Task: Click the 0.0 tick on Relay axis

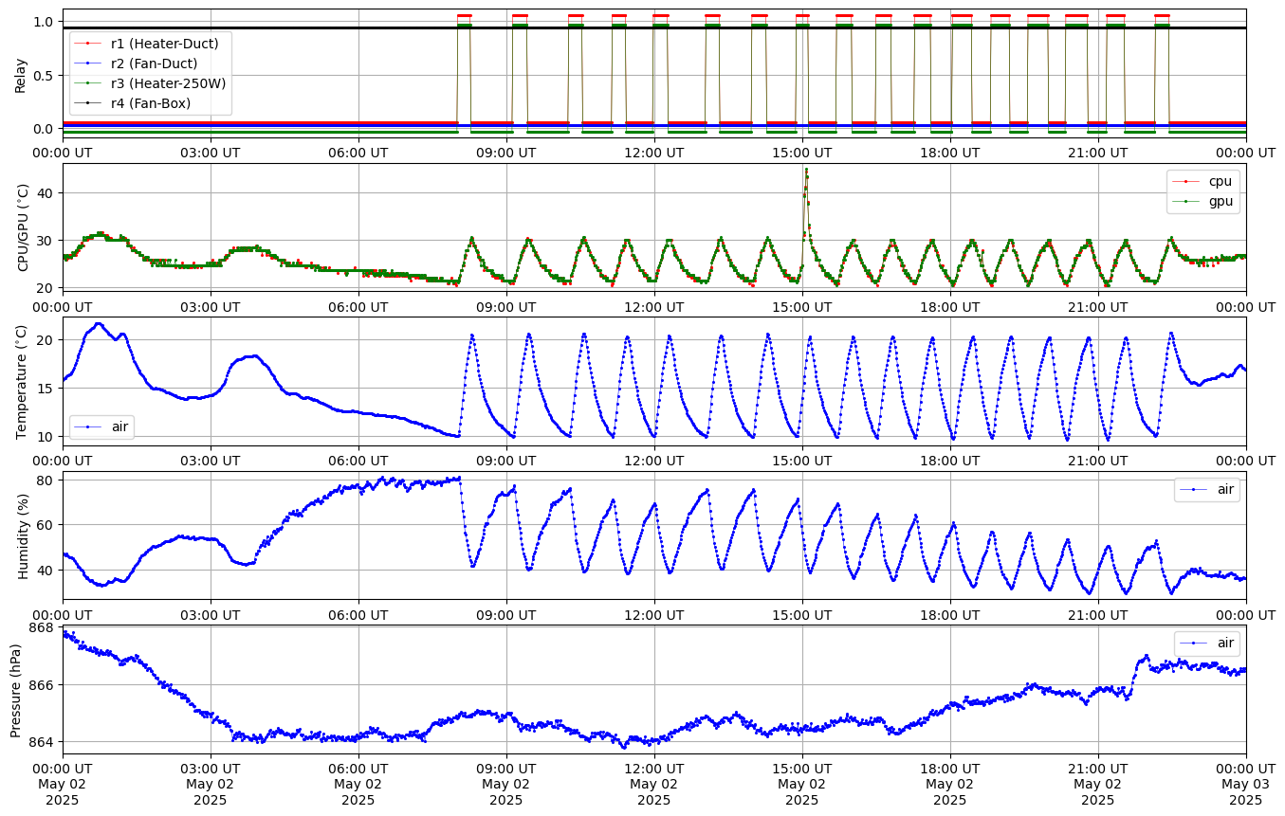Action: [x=46, y=129]
